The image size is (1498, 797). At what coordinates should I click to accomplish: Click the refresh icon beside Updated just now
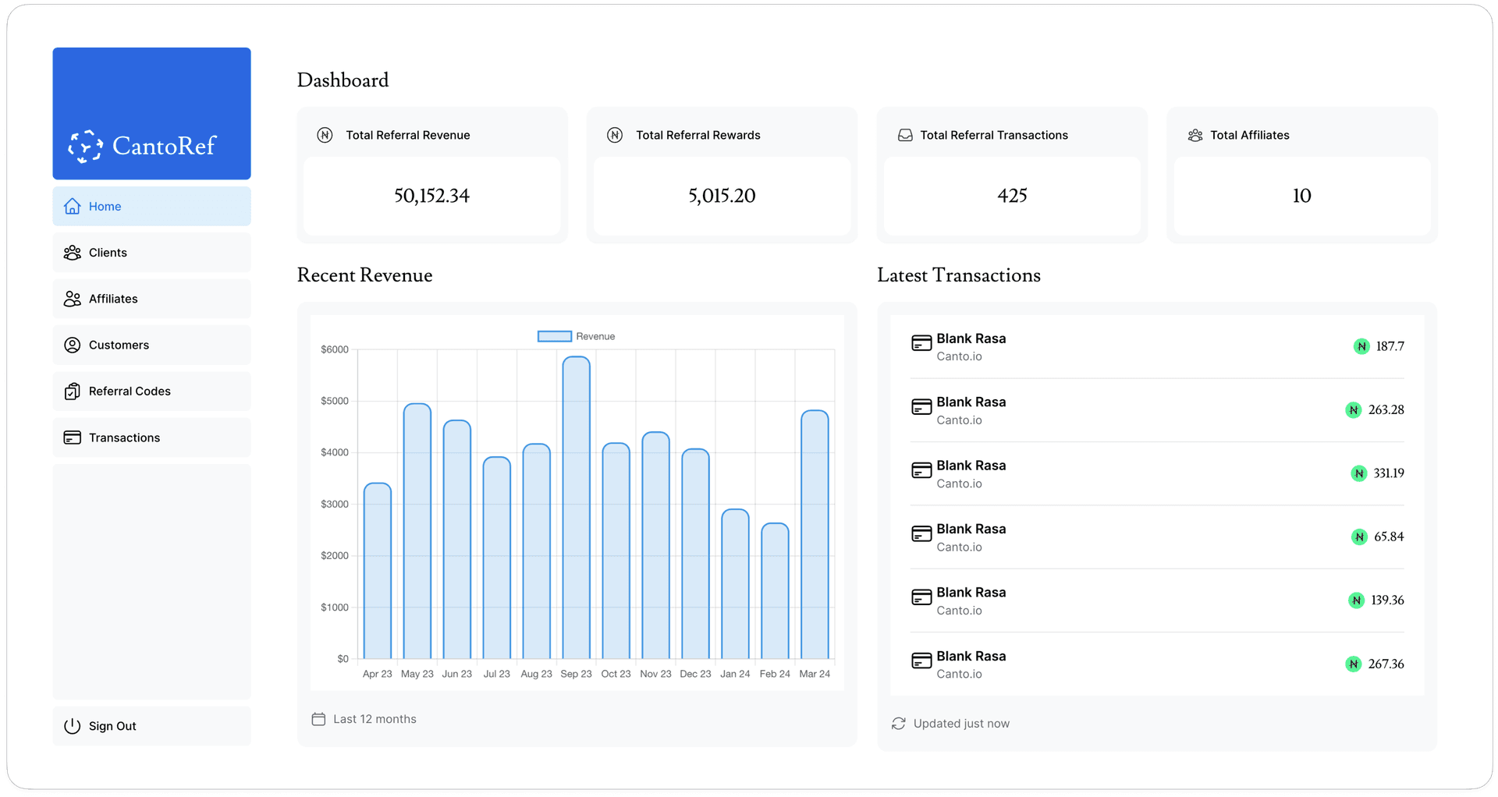tap(899, 724)
